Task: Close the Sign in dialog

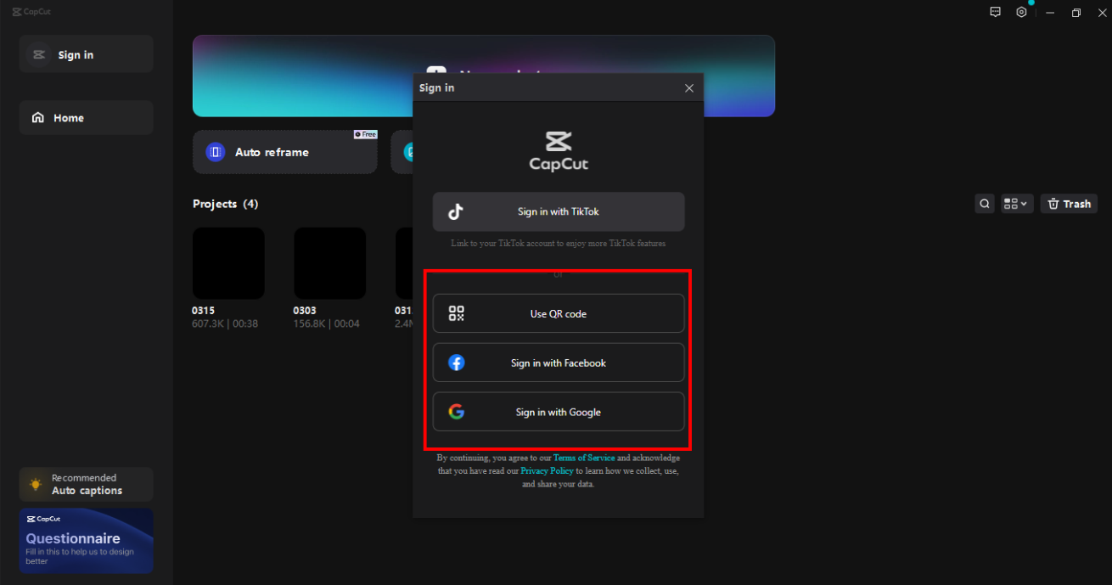Action: 689,88
